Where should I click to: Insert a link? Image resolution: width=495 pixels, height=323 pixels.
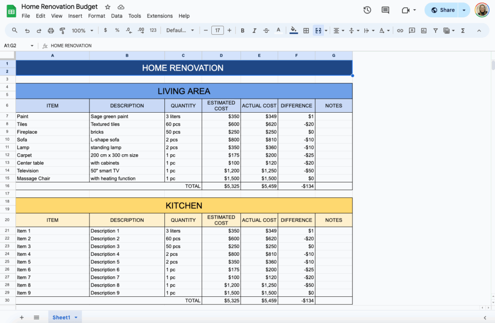click(x=399, y=30)
